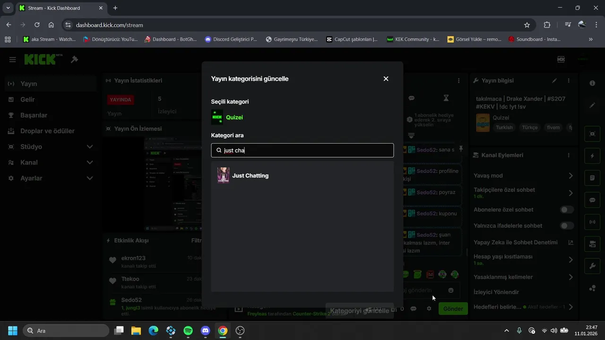This screenshot has width=605, height=340.
Task: Open Takipçilere özel sohbet settings
Action: [524, 193]
